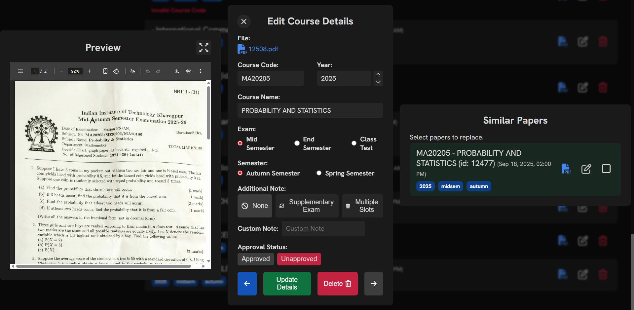Rotate the PDF page counterclockwise
Screen dimensions: 634x310
[x=116, y=71]
